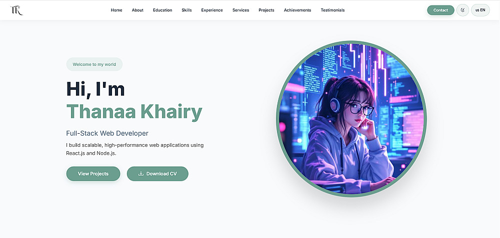Open the About section link
500x238 pixels.
(137, 10)
